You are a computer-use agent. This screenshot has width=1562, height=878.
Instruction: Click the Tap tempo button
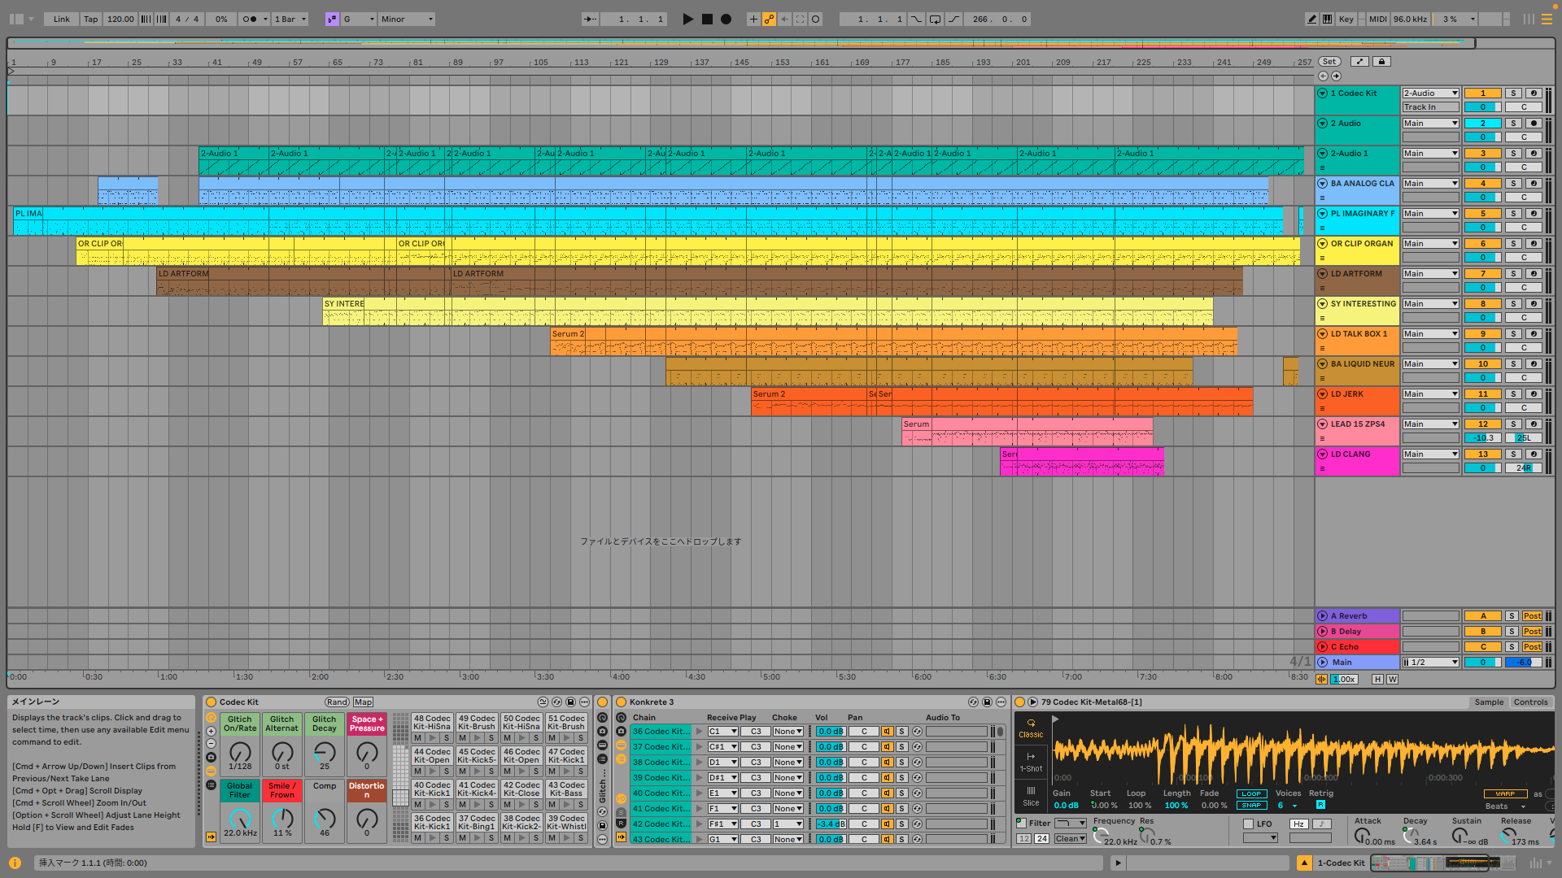point(91,19)
